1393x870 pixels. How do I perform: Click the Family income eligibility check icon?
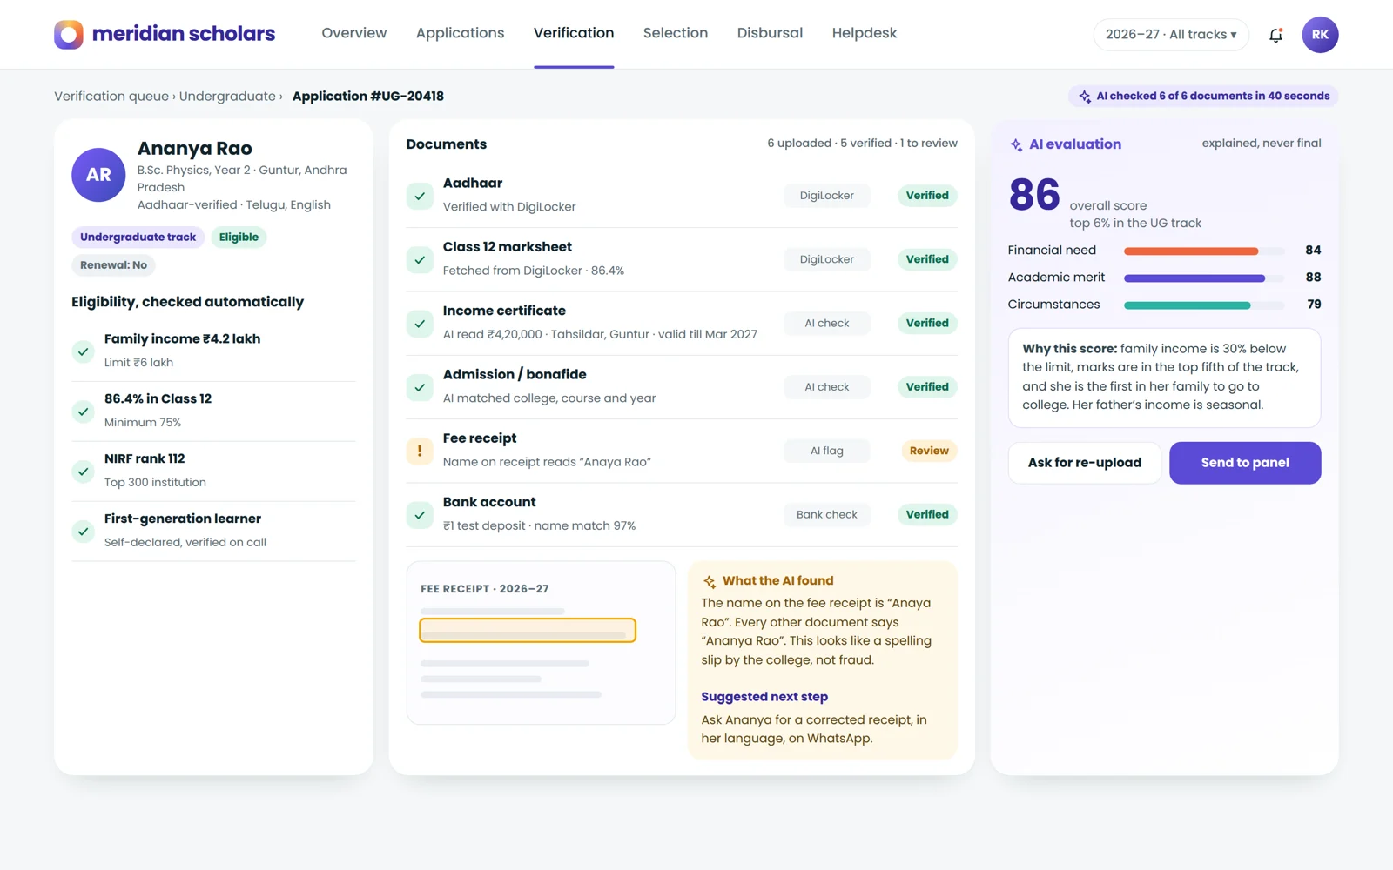pyautogui.click(x=83, y=351)
